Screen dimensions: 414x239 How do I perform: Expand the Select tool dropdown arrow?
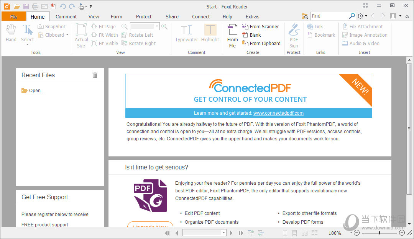[x=28, y=45]
